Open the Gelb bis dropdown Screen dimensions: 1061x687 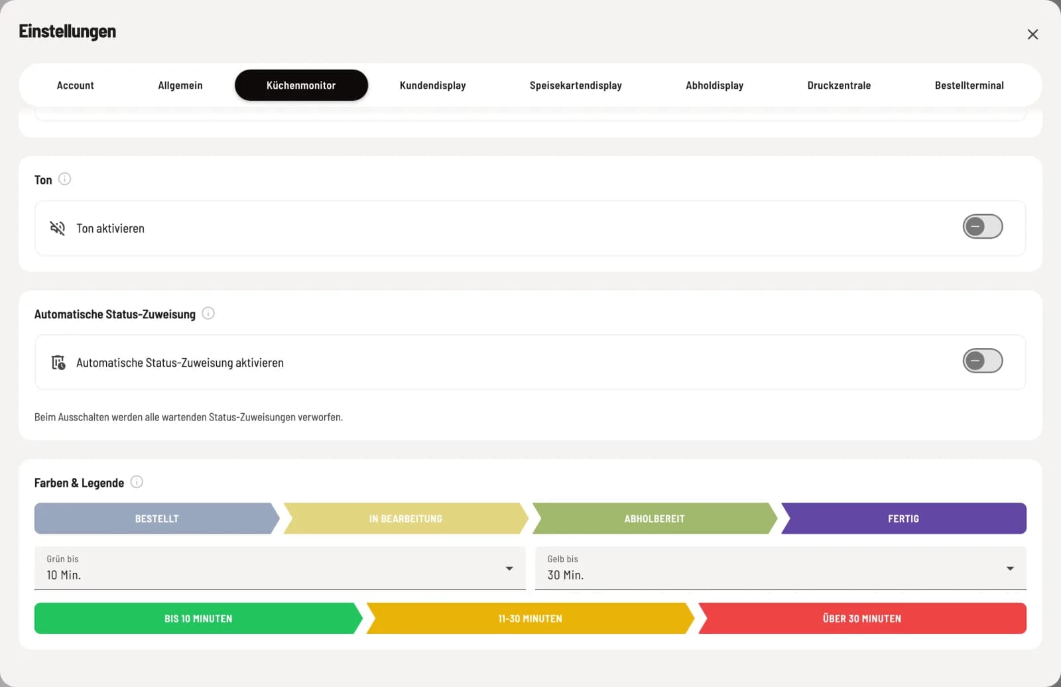coord(780,568)
